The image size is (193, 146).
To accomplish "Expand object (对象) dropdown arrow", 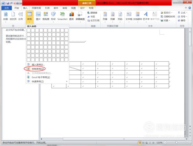I will click(x=170, y=21).
